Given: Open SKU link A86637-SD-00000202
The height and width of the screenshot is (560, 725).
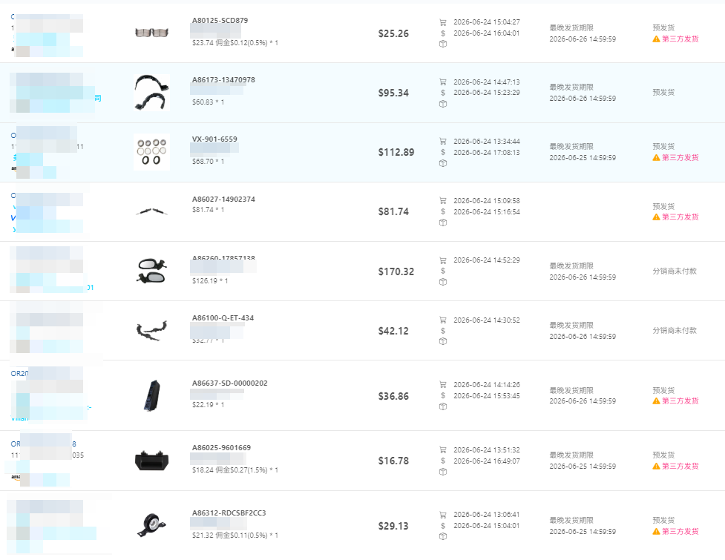Looking at the screenshot, I should 230,383.
